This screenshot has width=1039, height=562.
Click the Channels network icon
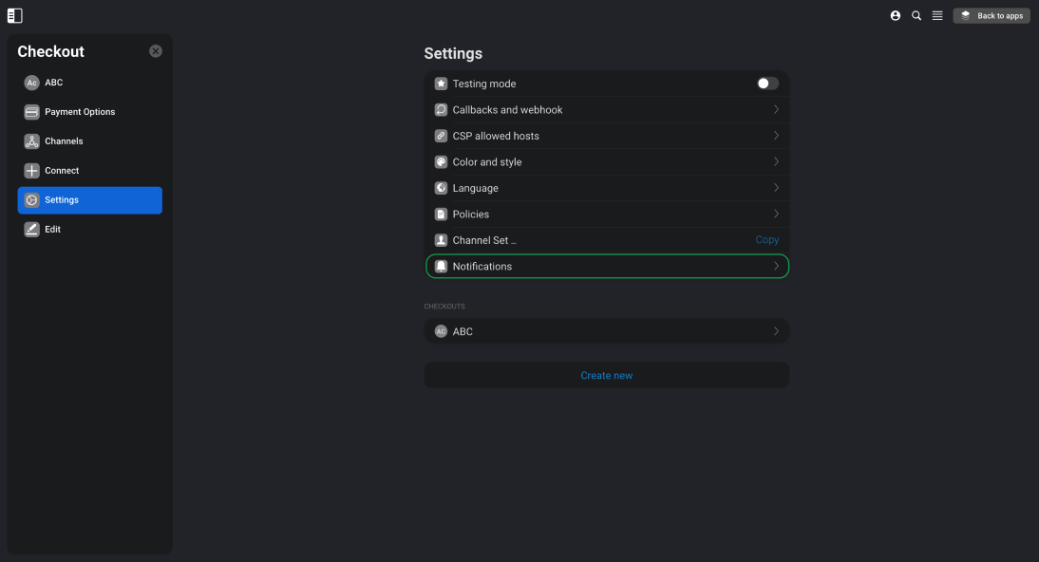[31, 141]
